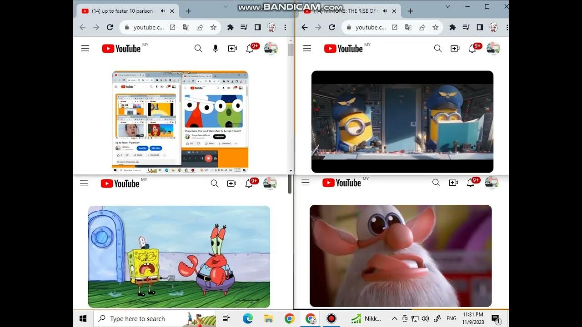Open a new tab in left window
This screenshot has height=327, width=582.
pyautogui.click(x=188, y=11)
